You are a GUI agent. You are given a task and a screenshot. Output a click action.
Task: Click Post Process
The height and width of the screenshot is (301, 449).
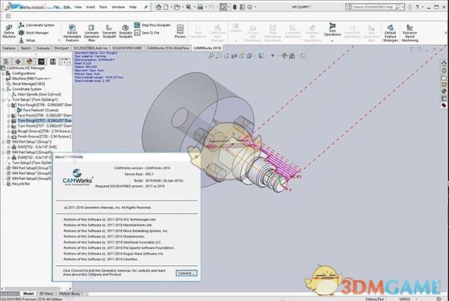click(180, 31)
